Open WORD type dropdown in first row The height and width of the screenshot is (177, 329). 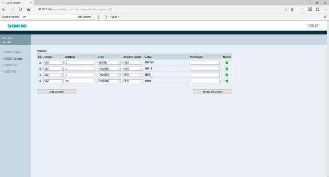pos(109,63)
